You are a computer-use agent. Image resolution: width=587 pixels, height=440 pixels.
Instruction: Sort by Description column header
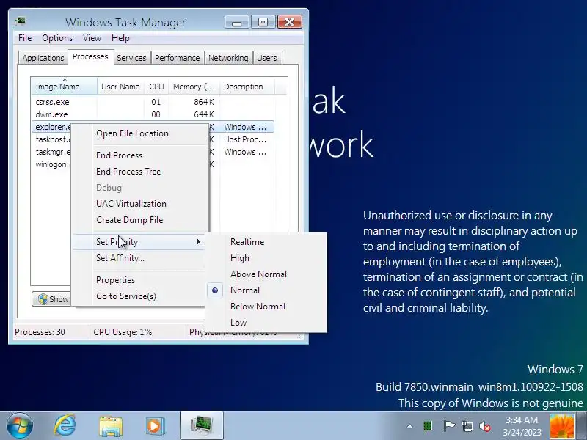point(247,87)
